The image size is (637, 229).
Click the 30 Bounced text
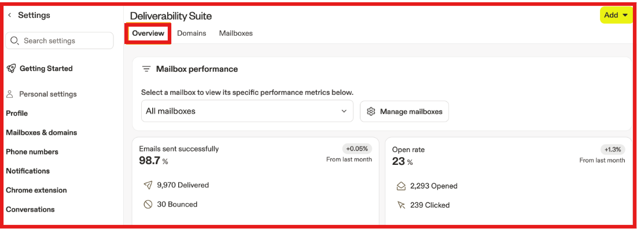click(x=177, y=204)
